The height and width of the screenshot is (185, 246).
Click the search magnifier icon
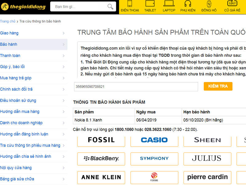(110, 6)
